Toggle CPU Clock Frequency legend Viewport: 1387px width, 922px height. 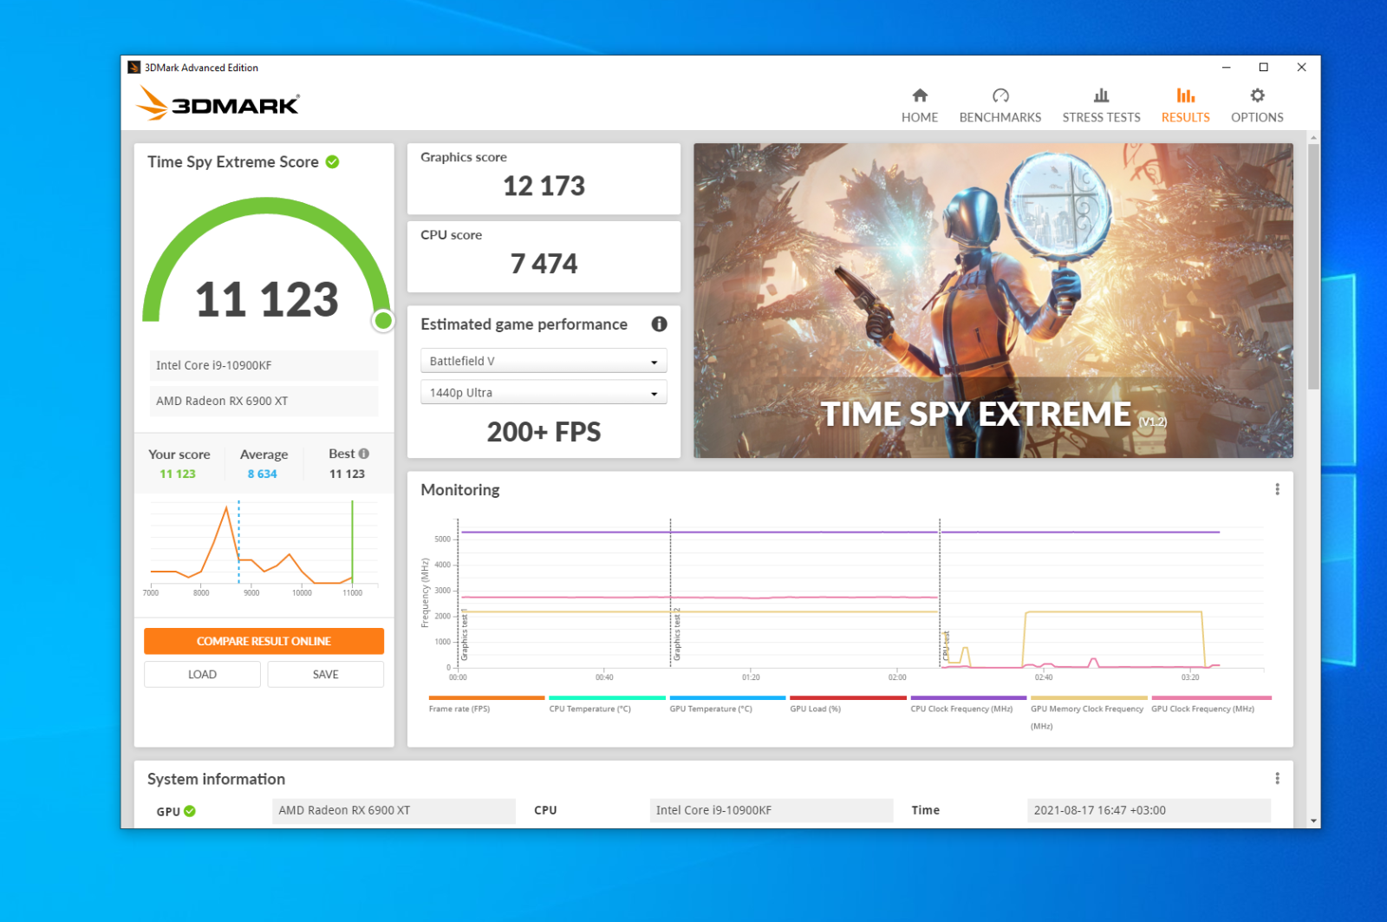coord(968,703)
